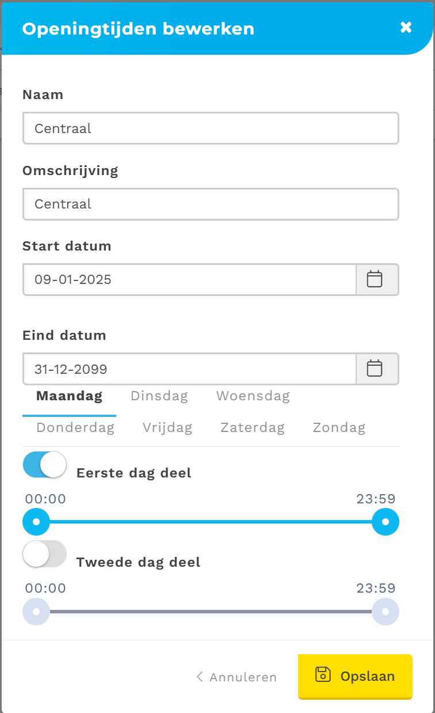The image size is (435, 713).
Task: Save changes with the Opslaan button
Action: 355,676
